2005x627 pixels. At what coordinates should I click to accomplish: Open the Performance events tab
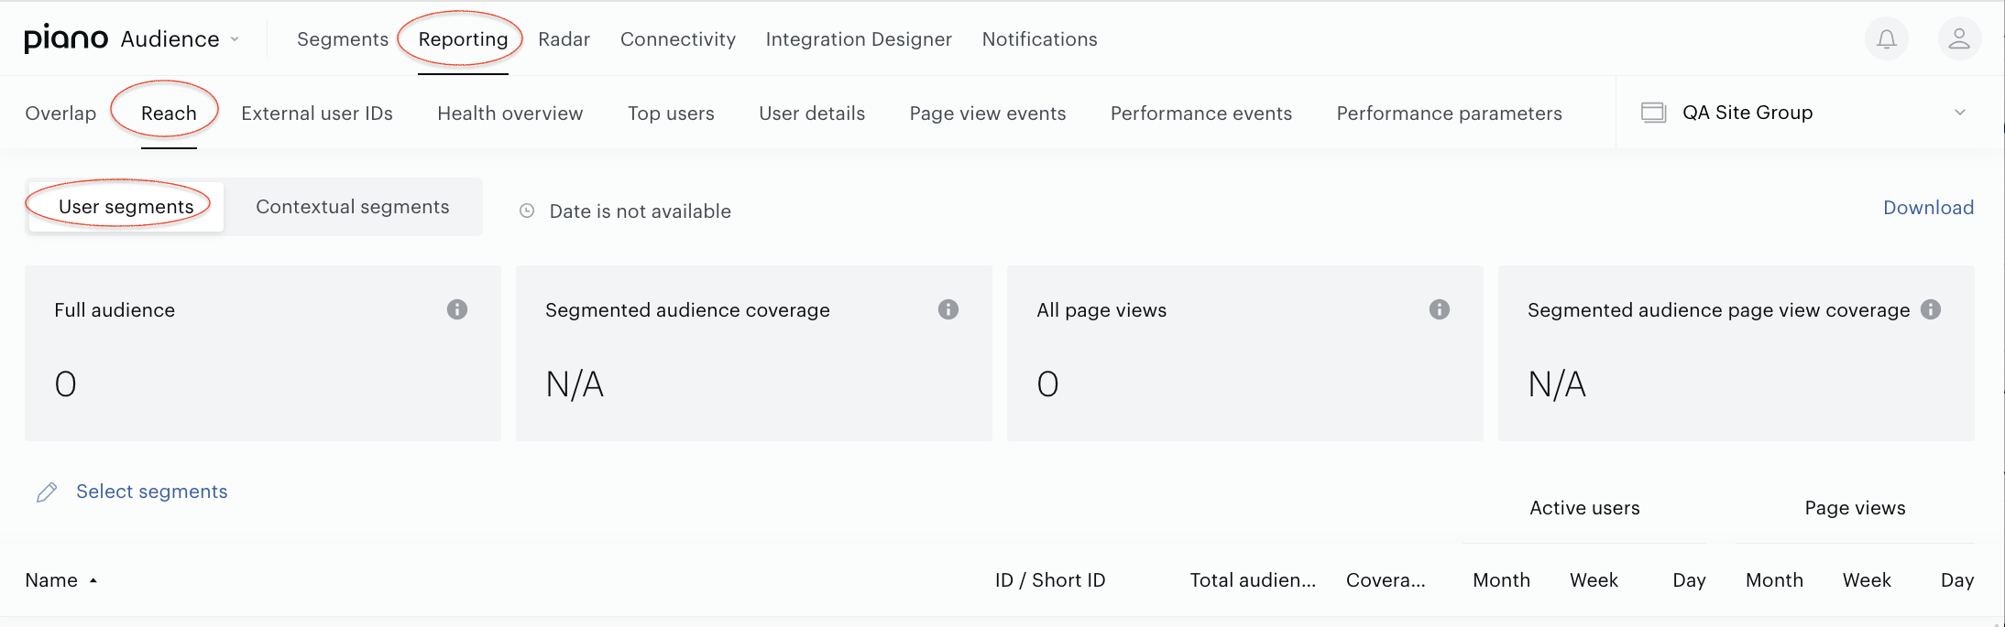click(1201, 114)
